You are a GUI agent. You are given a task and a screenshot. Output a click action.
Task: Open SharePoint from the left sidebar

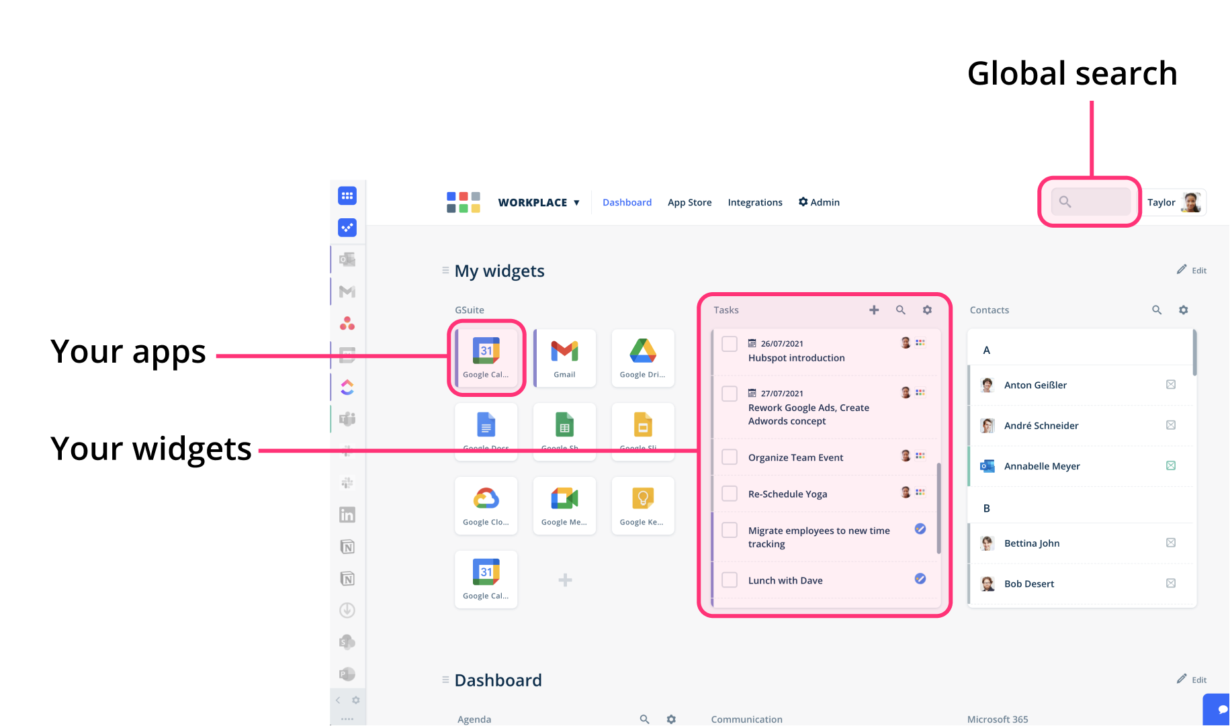347,642
